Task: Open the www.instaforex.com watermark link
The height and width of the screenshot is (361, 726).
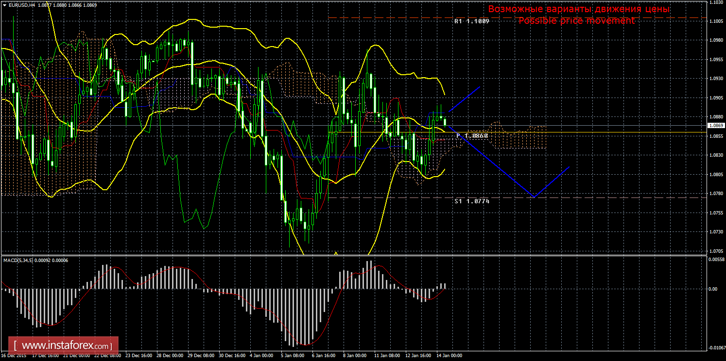Action: 66,346
